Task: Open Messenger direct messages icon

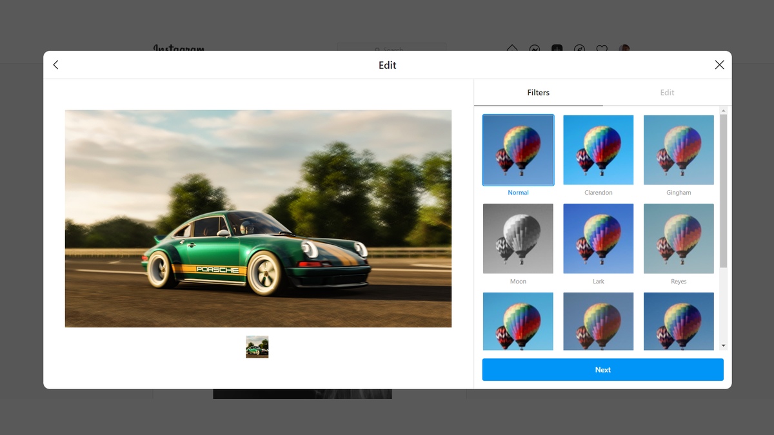Action: coord(534,49)
